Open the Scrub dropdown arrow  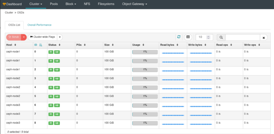[x=24, y=37]
